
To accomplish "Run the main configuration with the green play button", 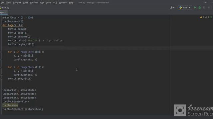I will pos(195,8).
